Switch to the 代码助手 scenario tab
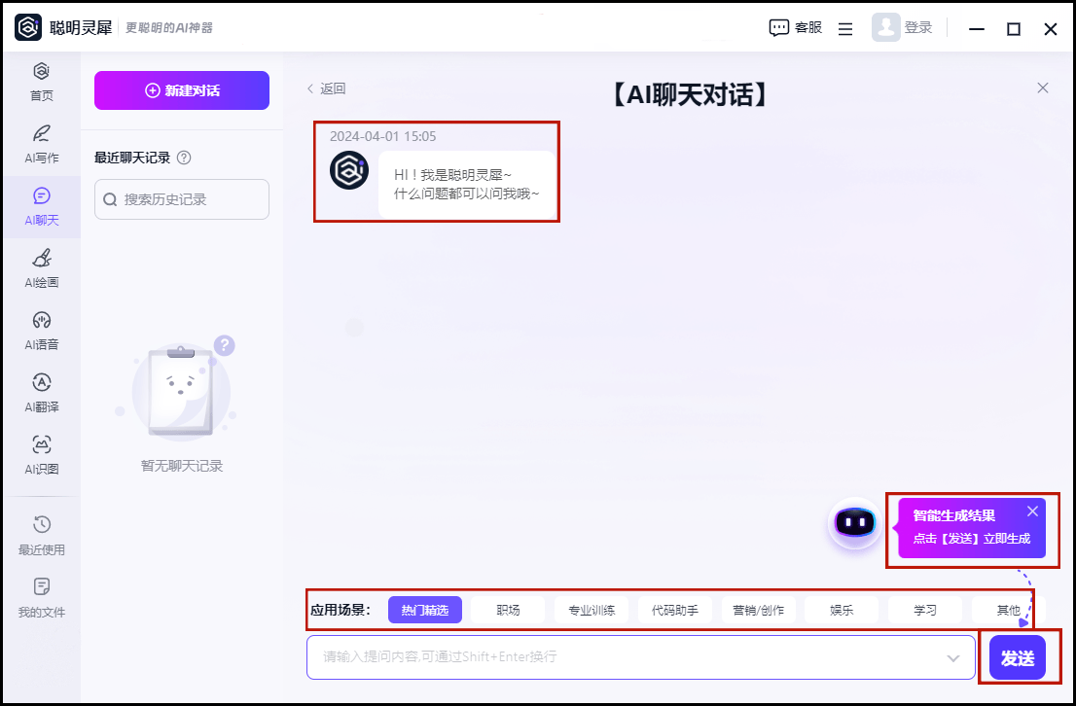The width and height of the screenshot is (1076, 706). [674, 610]
